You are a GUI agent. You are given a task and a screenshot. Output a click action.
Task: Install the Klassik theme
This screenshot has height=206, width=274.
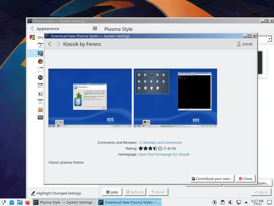point(245,44)
